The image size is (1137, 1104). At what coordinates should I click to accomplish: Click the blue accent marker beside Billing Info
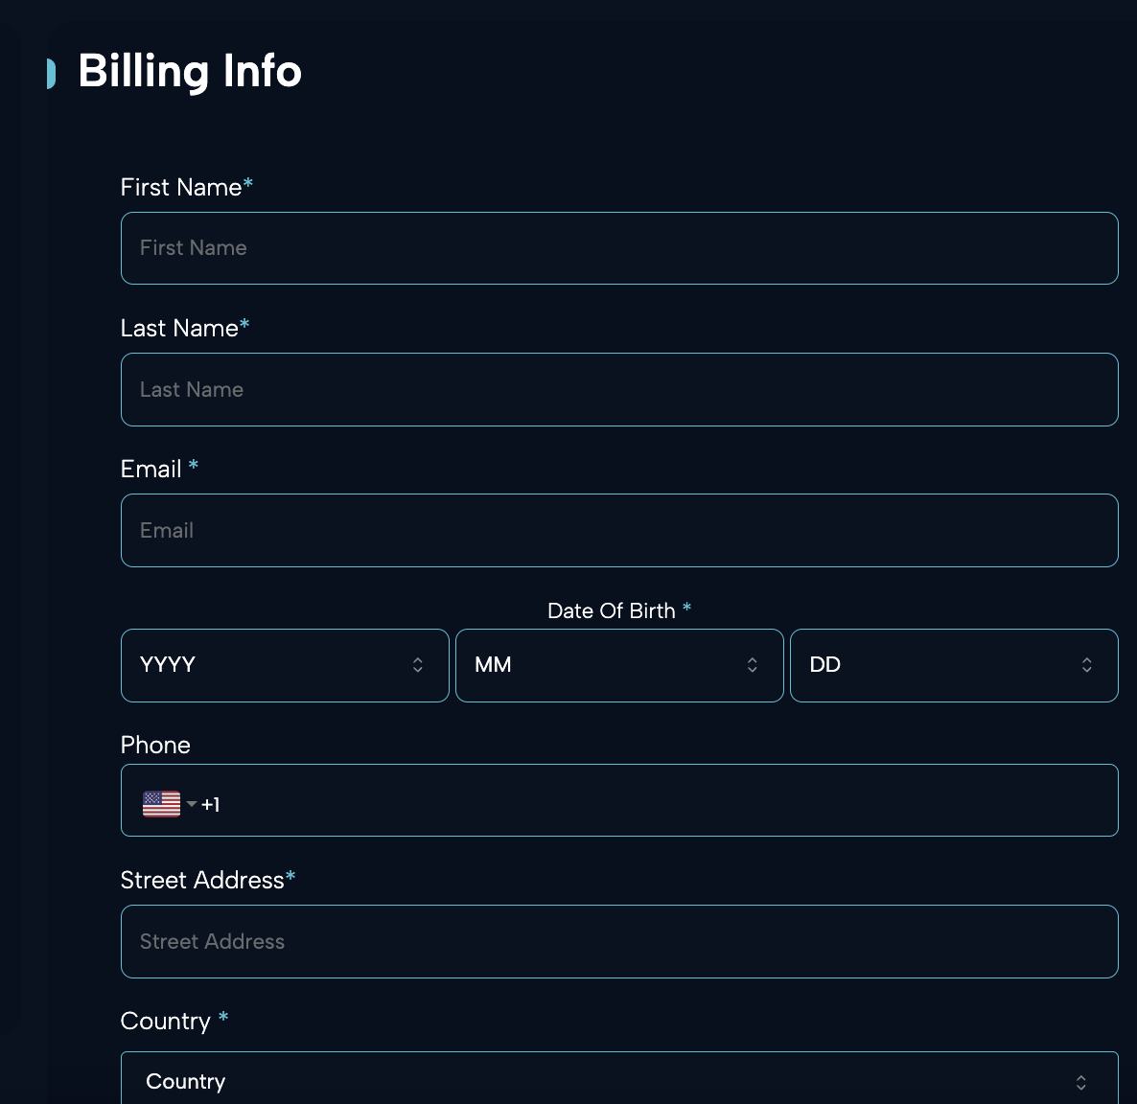(x=51, y=73)
